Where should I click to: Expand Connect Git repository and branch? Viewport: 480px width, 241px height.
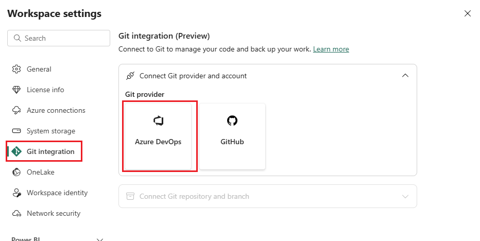coord(405,196)
